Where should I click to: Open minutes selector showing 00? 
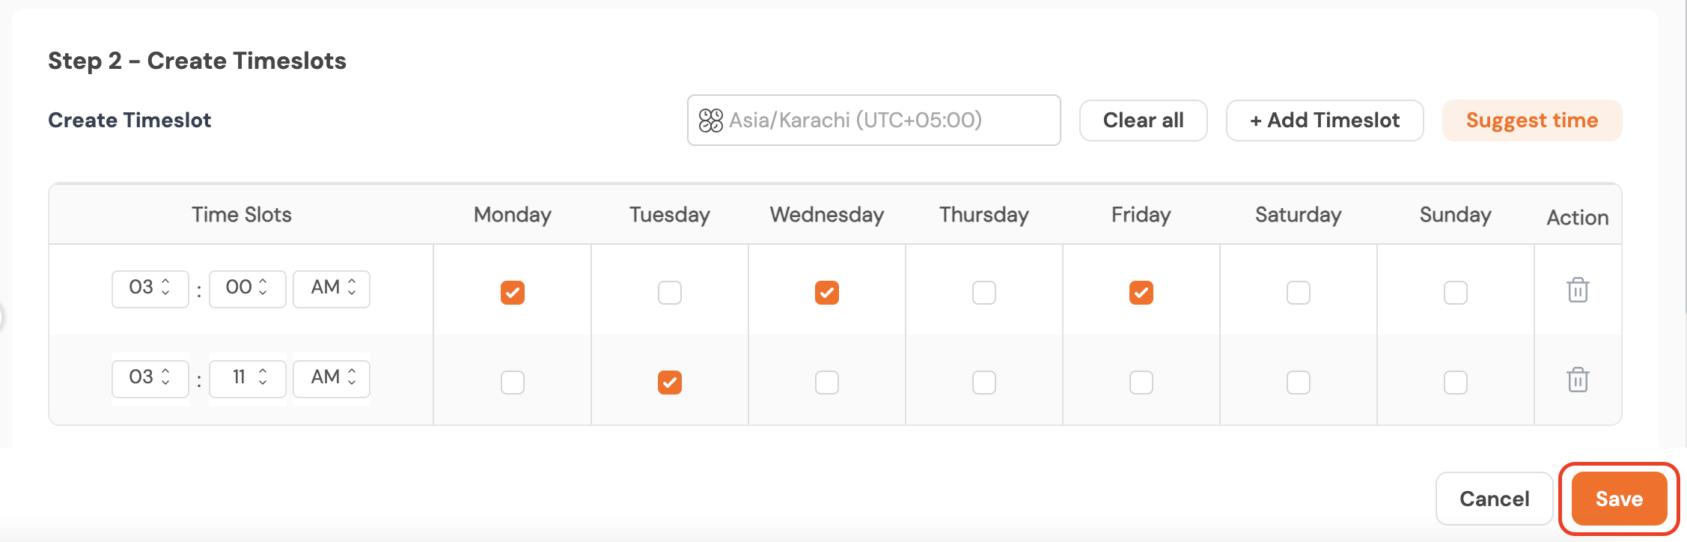[x=247, y=288]
